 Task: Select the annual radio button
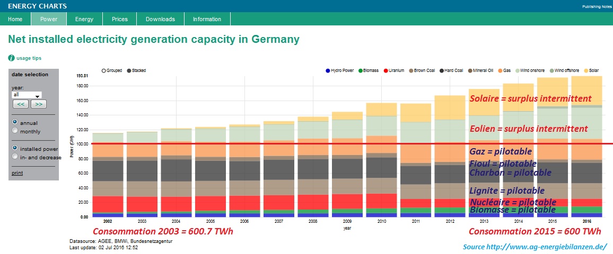14,122
